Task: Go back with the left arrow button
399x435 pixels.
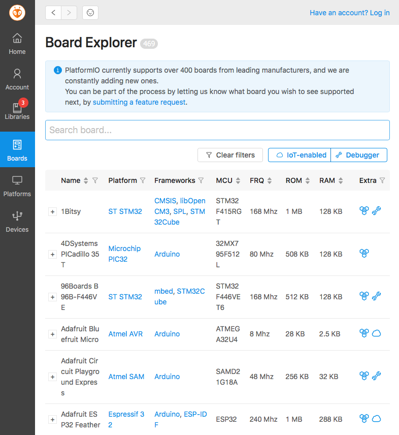Action: click(x=53, y=13)
